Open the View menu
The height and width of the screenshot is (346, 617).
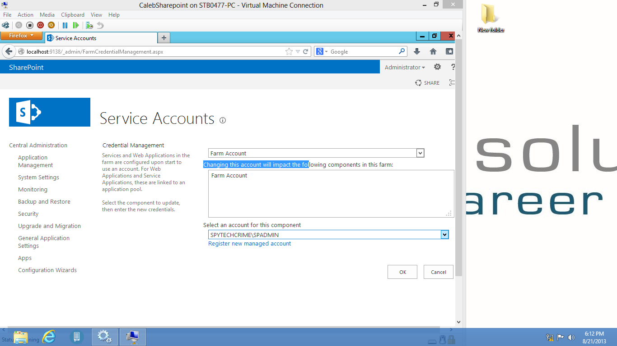click(96, 15)
